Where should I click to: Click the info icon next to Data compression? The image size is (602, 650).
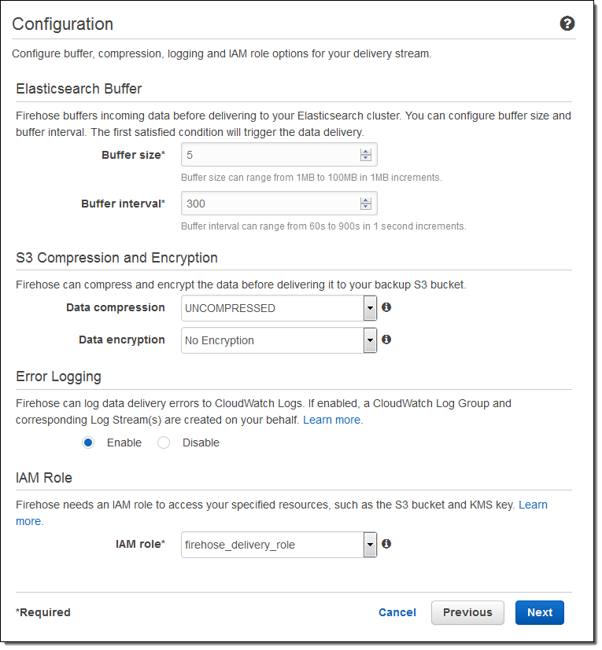pyautogui.click(x=386, y=307)
